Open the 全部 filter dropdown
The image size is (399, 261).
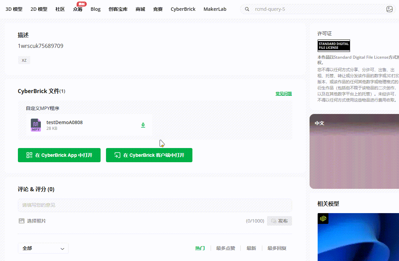coord(43,248)
